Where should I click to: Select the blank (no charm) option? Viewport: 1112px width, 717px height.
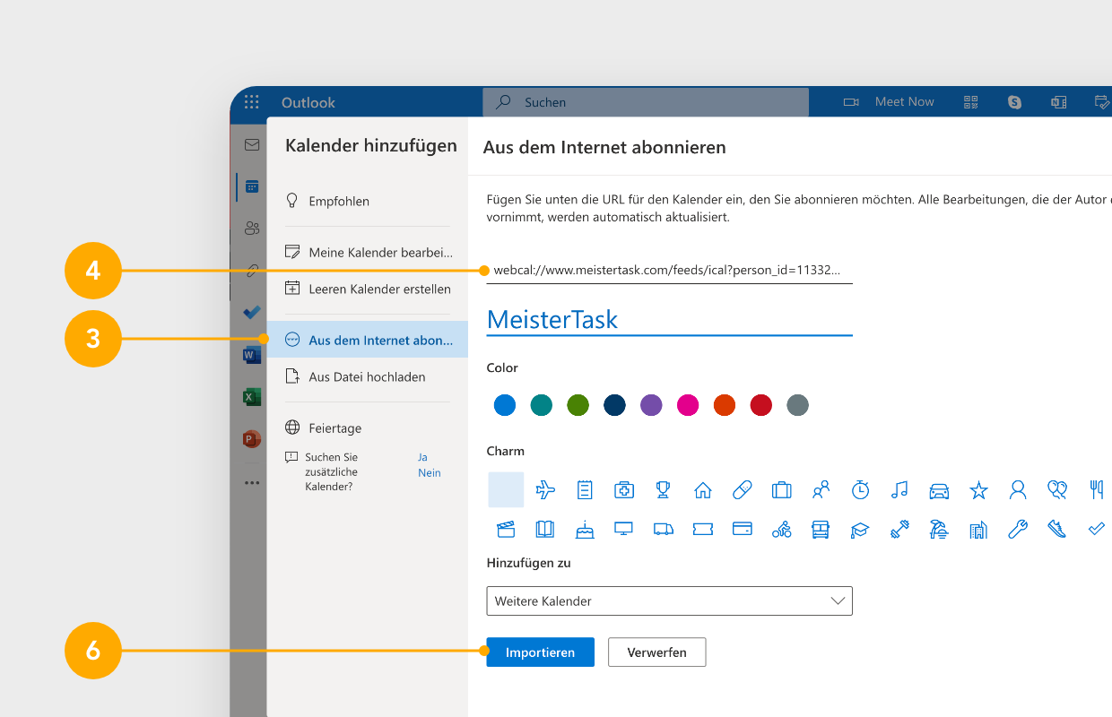click(506, 489)
